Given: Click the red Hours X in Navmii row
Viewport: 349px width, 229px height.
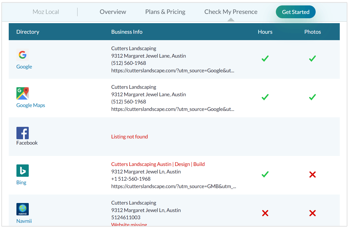Looking at the screenshot, I should click(265, 213).
